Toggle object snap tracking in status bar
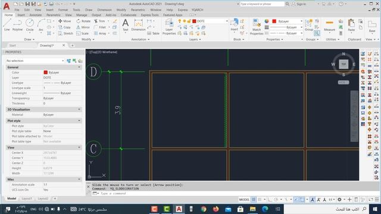This screenshot has width=381, height=214. coord(296,200)
